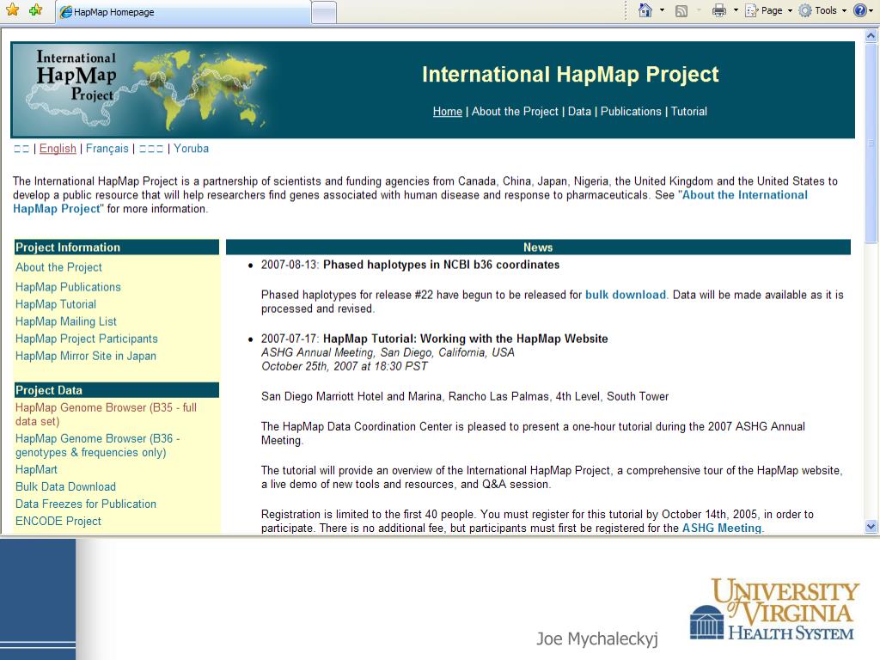Image resolution: width=880 pixels, height=660 pixels.
Task: Follow the bulk download link in news
Action: (626, 295)
